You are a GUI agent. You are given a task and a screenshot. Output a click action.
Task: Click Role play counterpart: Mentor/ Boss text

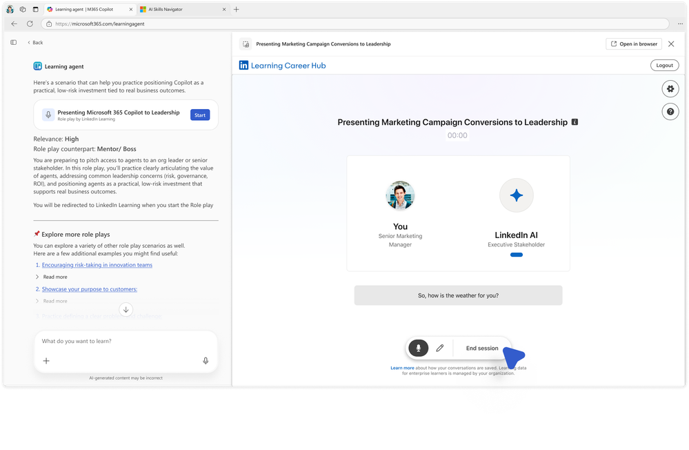click(85, 149)
